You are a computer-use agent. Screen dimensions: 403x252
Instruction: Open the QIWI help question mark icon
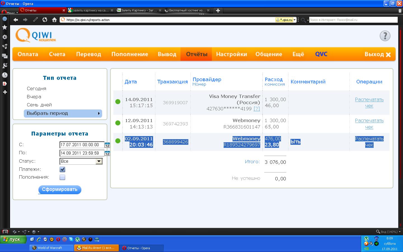click(x=385, y=36)
